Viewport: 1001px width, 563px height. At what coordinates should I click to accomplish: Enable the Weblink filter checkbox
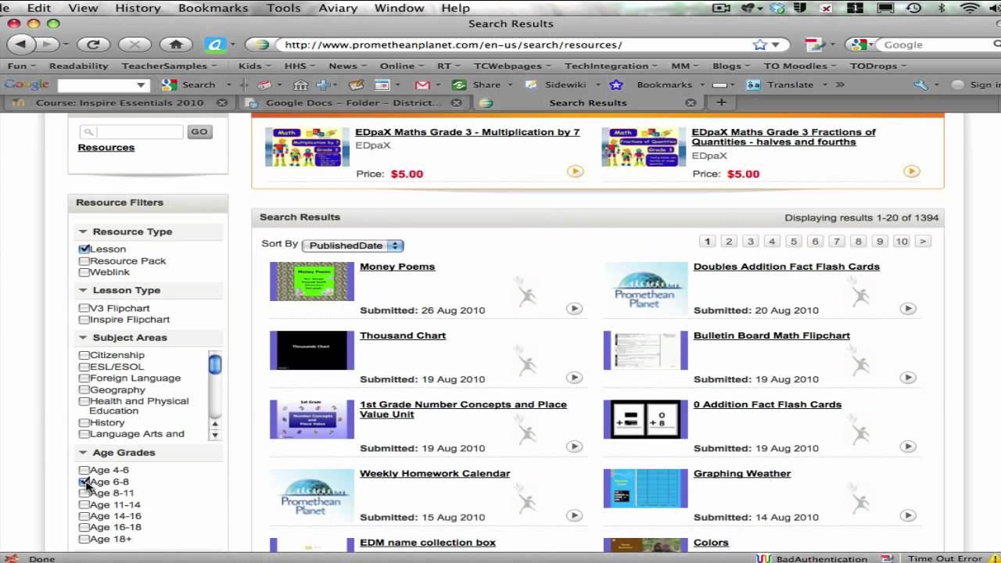pyautogui.click(x=84, y=272)
